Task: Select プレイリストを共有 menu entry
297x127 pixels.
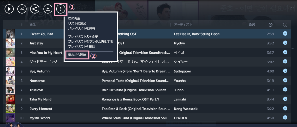Action: point(82,29)
